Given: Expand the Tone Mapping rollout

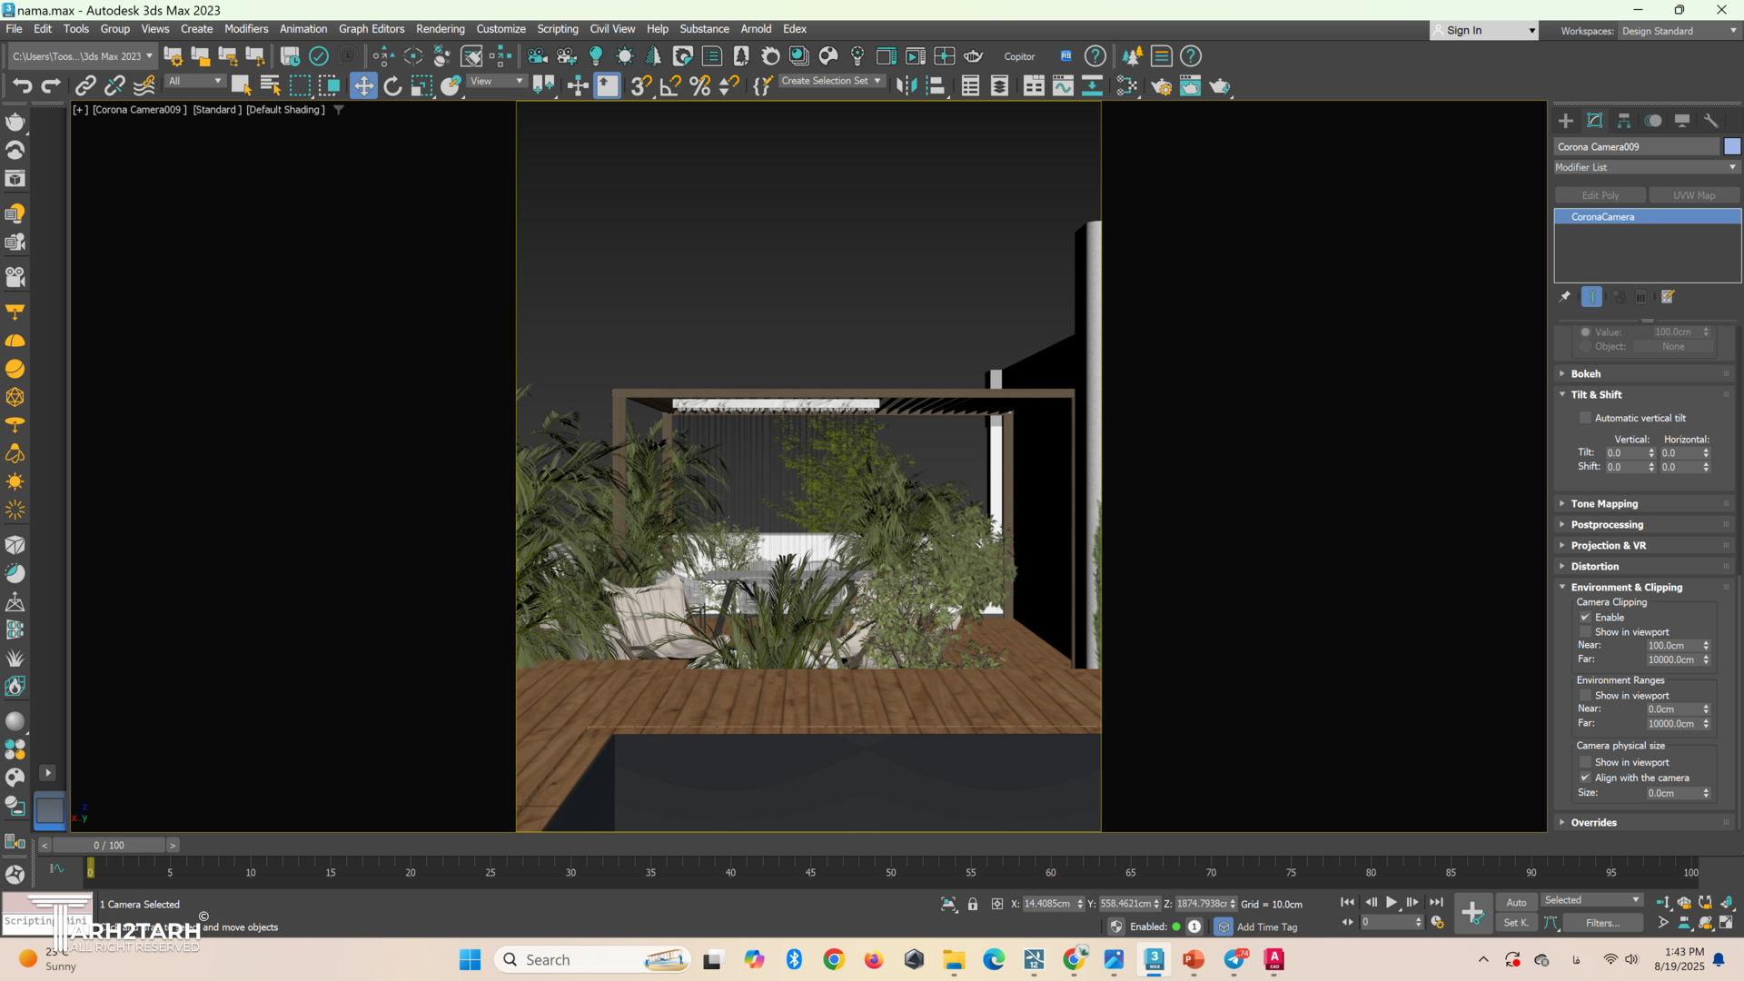Looking at the screenshot, I should [1604, 503].
